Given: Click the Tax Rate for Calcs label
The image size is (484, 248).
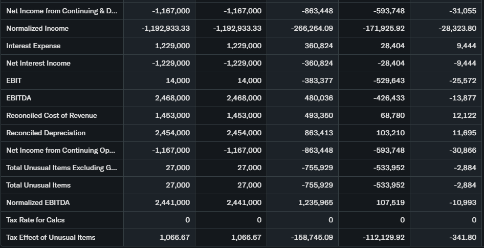Looking at the screenshot, I should point(35,220).
